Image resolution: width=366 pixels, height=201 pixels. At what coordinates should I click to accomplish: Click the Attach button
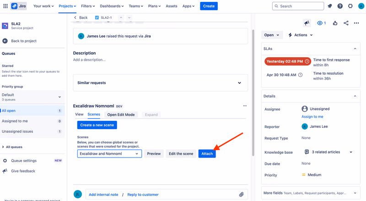pyautogui.click(x=207, y=153)
